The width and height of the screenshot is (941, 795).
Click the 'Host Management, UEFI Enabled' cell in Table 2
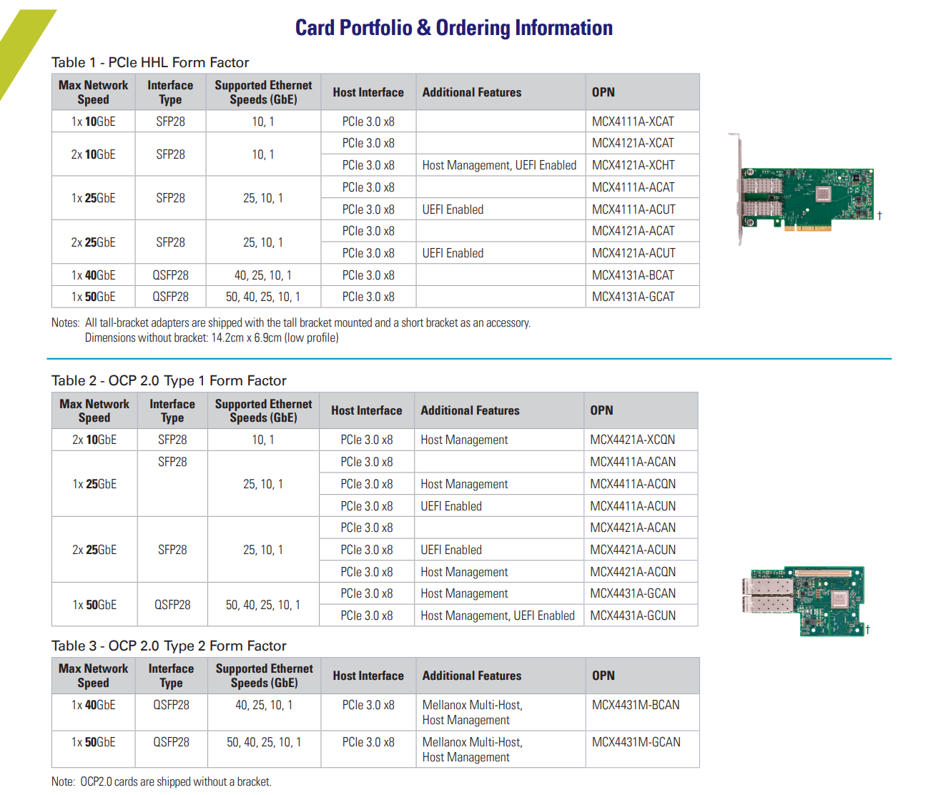[x=497, y=616]
